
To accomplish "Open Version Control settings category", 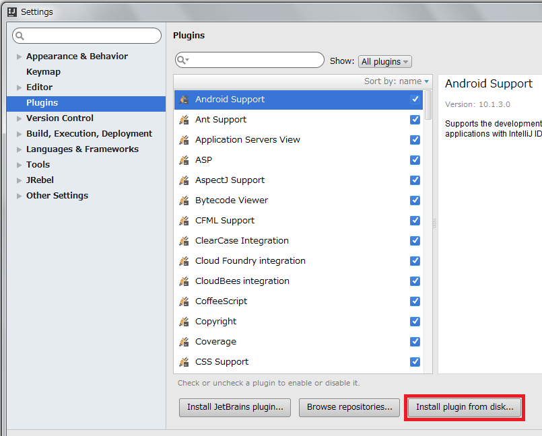I will pos(60,118).
